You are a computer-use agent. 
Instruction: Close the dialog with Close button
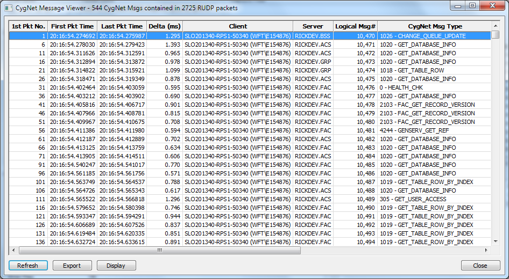coord(480,266)
